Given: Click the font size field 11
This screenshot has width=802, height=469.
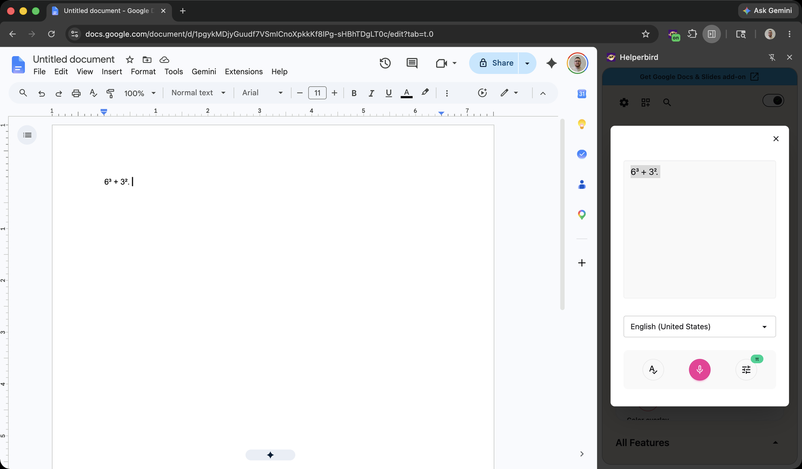Looking at the screenshot, I should [x=317, y=93].
